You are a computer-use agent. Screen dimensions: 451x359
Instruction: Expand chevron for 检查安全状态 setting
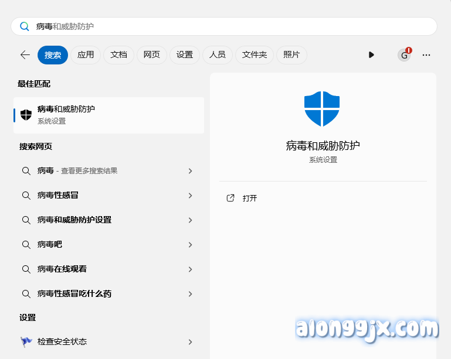pos(190,342)
